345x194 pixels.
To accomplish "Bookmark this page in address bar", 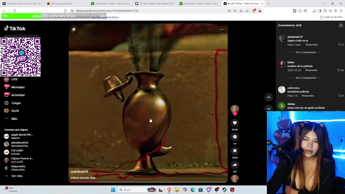I will pos(65,11).
